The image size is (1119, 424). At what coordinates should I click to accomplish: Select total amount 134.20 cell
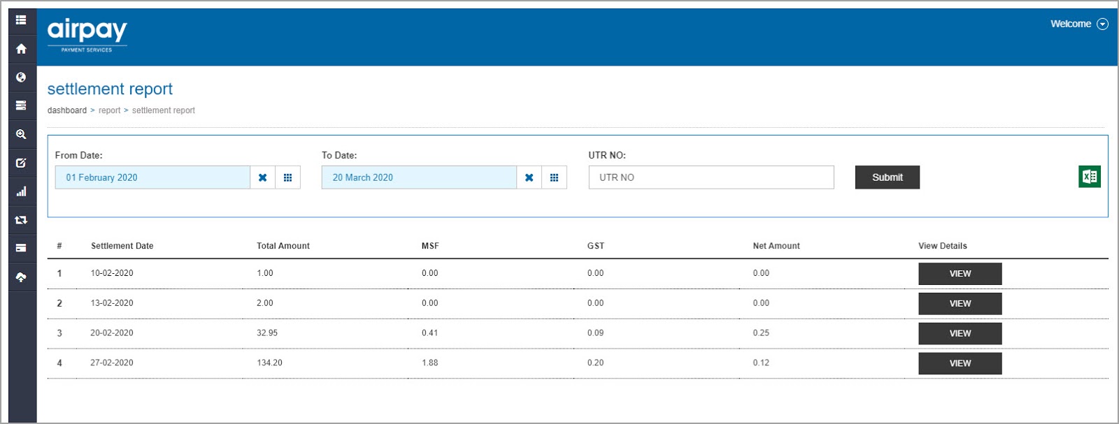pyautogui.click(x=269, y=363)
